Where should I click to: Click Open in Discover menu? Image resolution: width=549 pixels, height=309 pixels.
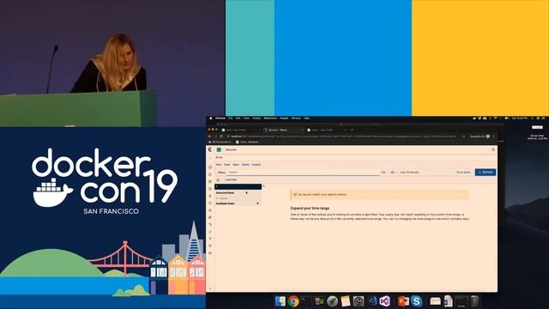pyautogui.click(x=236, y=164)
